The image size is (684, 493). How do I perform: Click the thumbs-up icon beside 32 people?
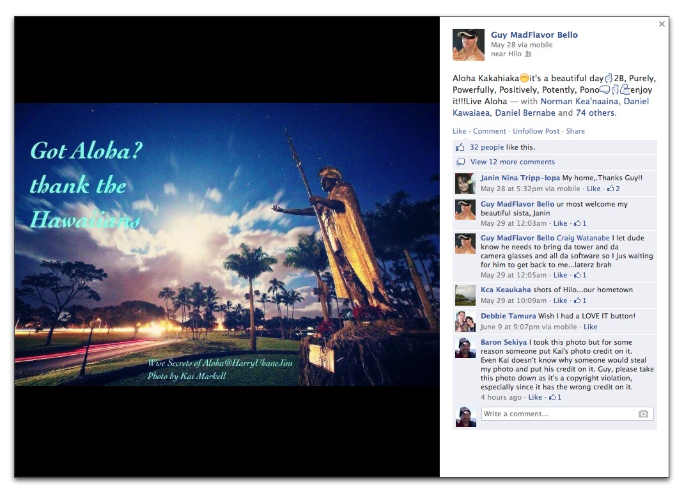[460, 147]
